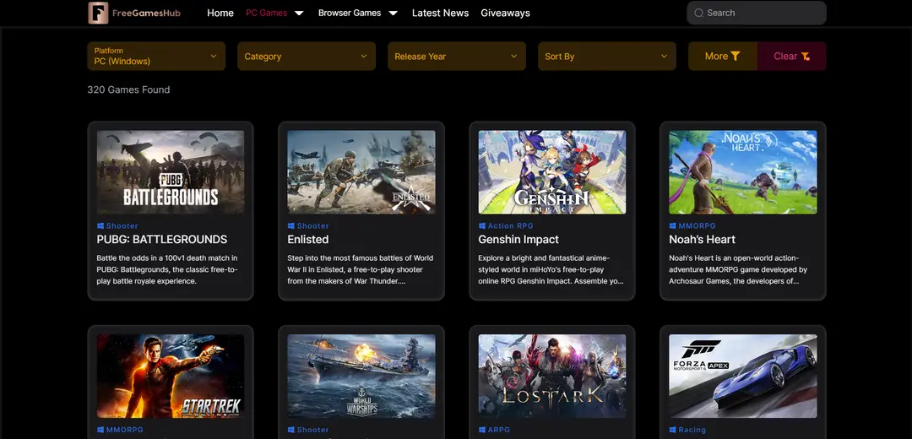Open the Enlisted title link
The image size is (912, 439).
pos(307,240)
